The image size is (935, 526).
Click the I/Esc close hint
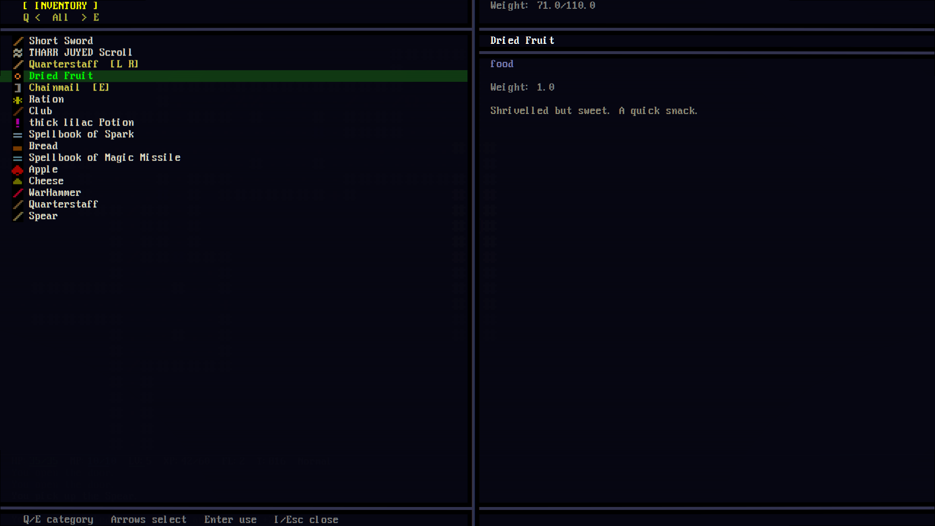tap(306, 520)
